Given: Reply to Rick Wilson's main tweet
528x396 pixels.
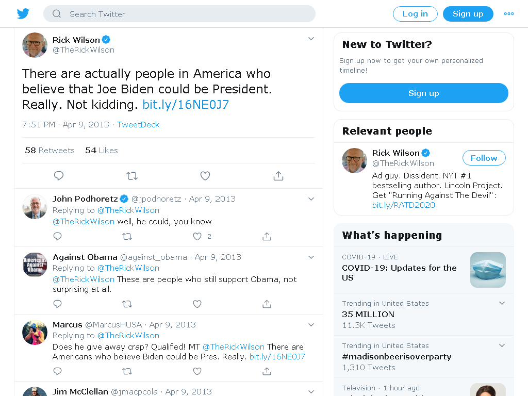Looking at the screenshot, I should point(59,176).
